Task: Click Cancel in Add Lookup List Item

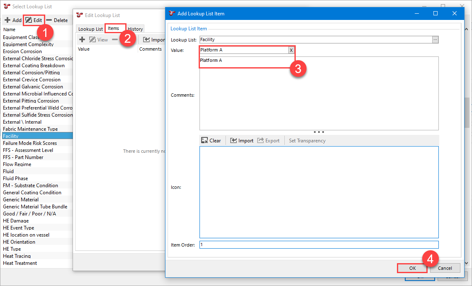Action: [445, 268]
